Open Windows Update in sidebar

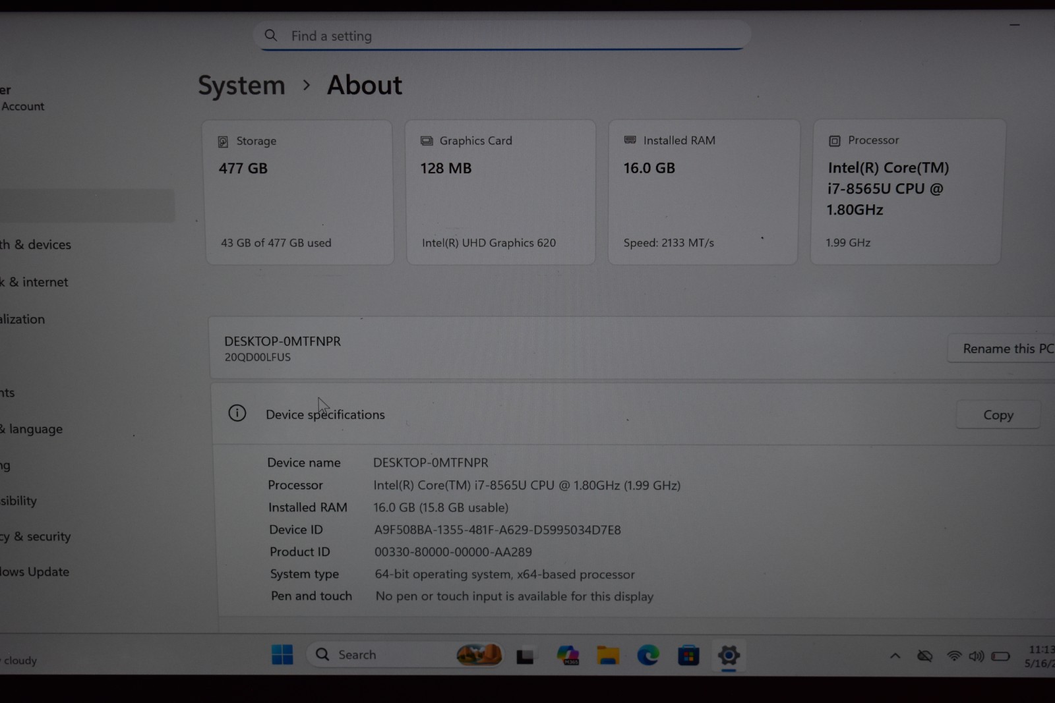(34, 572)
